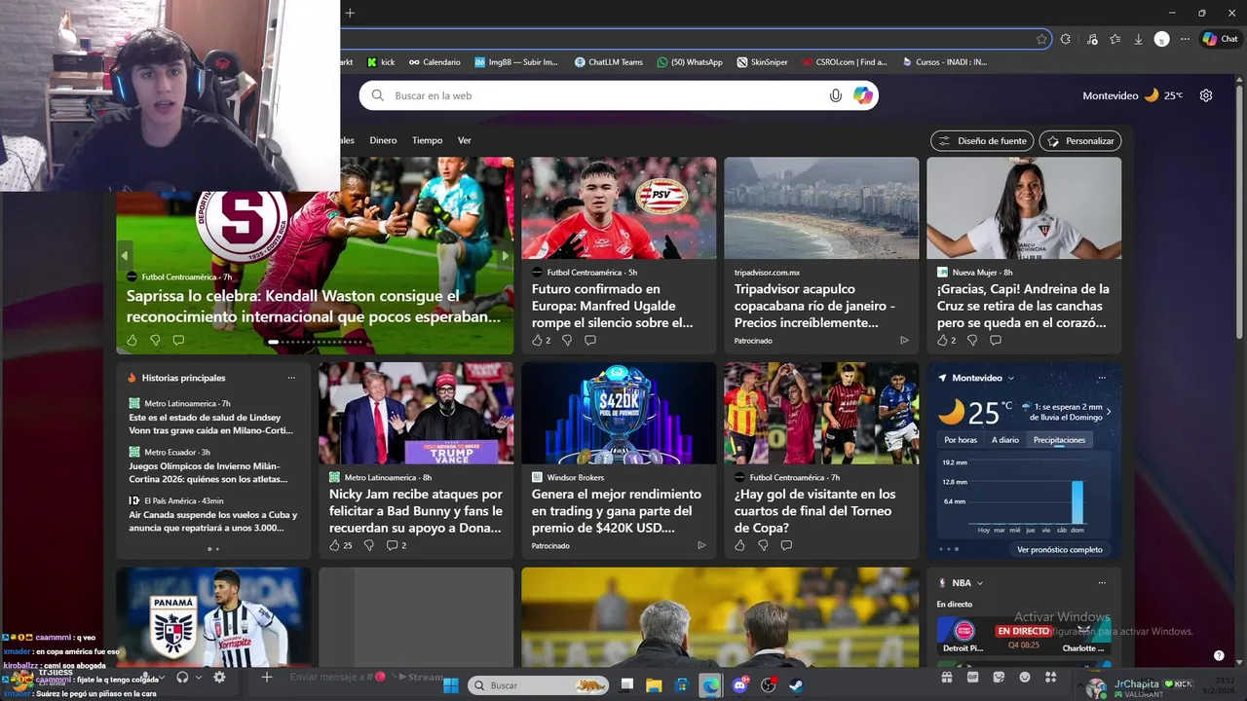The image size is (1247, 701).
Task: Add this page to favorites star
Action: click(x=1041, y=39)
